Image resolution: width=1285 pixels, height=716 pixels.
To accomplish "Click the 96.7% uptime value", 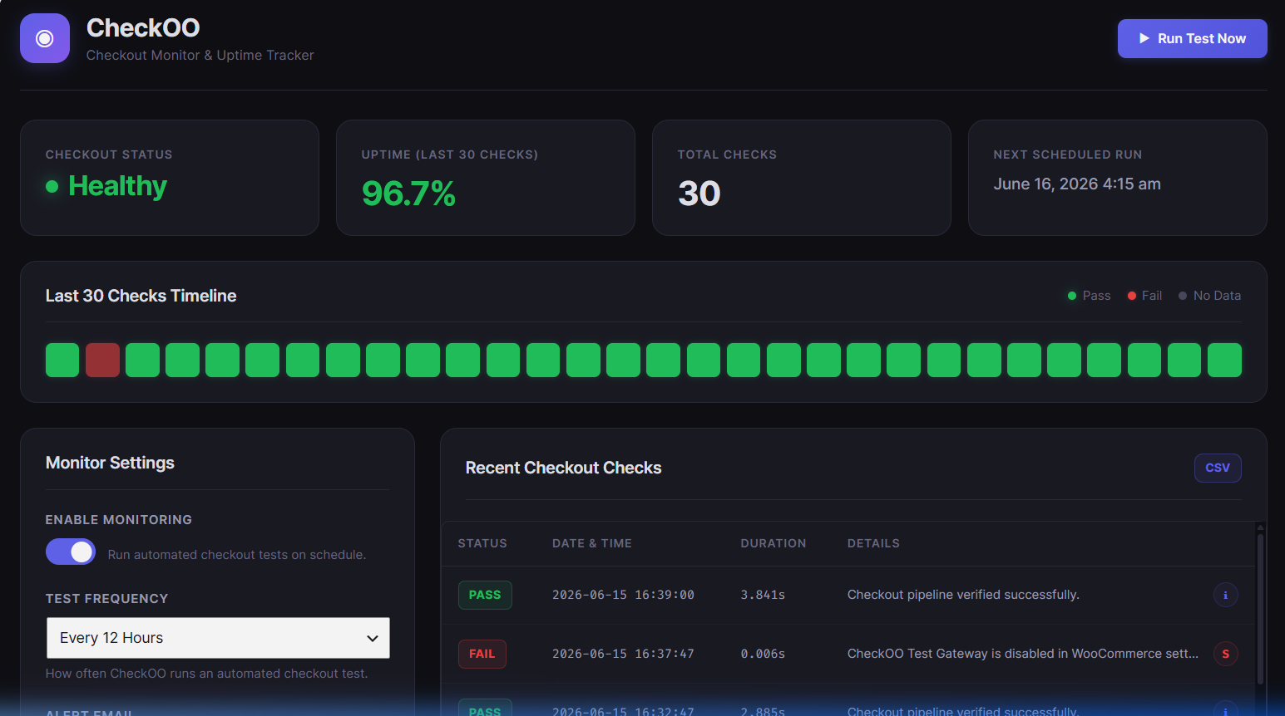I will tap(408, 194).
